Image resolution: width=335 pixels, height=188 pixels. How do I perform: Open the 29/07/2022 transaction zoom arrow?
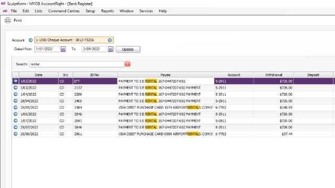coord(16,127)
